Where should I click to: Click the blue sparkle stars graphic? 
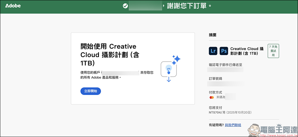tap(176, 59)
